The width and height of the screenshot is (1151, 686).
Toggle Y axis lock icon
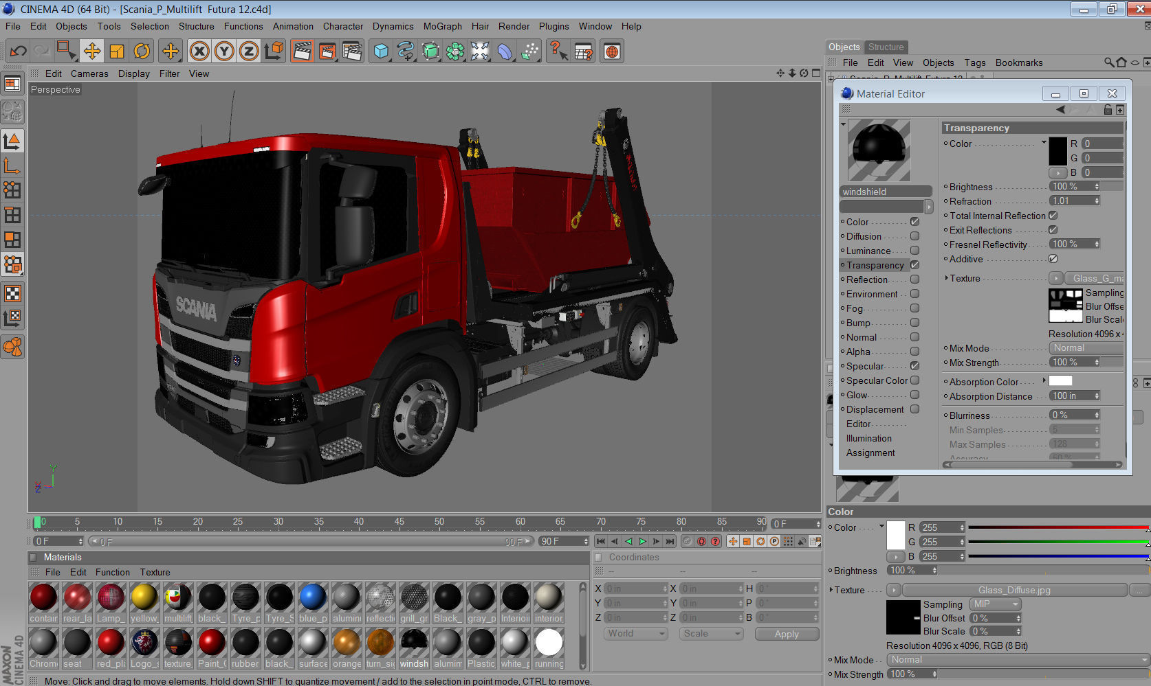coord(224,51)
